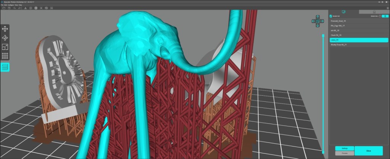Tick the Select ALL checkbox

pyautogui.click(x=380, y=16)
